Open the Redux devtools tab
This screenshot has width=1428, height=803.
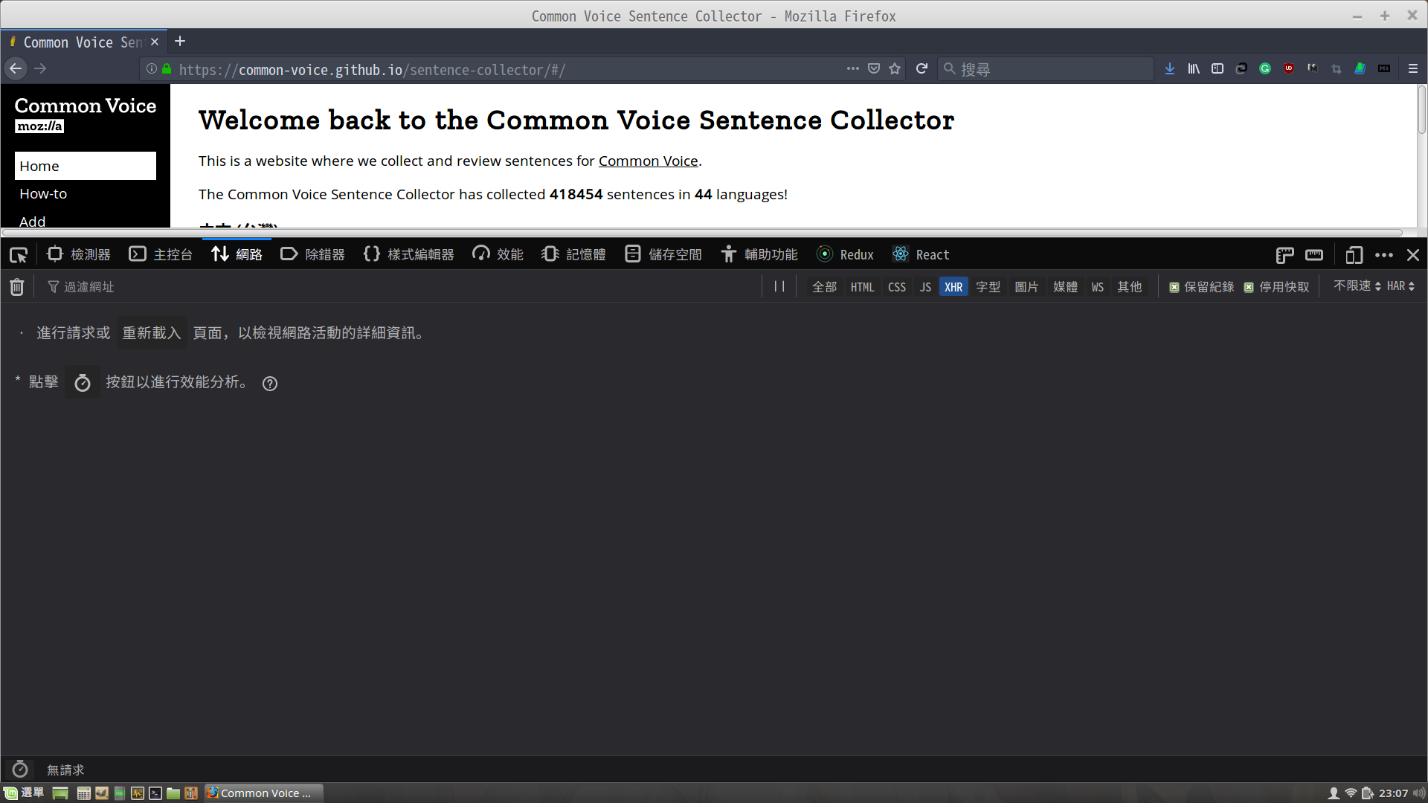[x=845, y=255]
